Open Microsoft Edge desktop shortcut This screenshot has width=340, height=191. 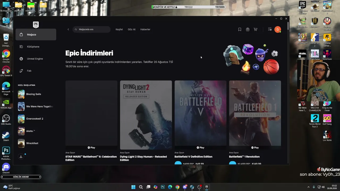pos(6,89)
